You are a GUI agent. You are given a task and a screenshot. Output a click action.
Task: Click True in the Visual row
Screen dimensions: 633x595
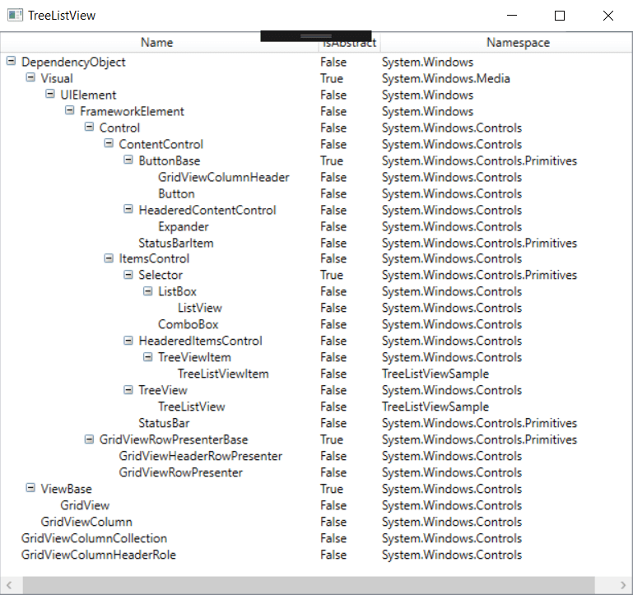[x=332, y=78]
